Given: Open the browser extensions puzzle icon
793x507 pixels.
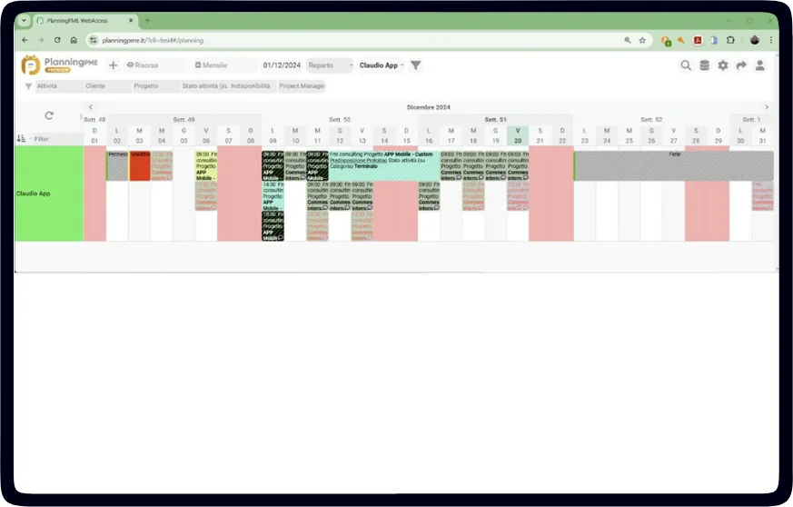Looking at the screenshot, I should (x=730, y=40).
